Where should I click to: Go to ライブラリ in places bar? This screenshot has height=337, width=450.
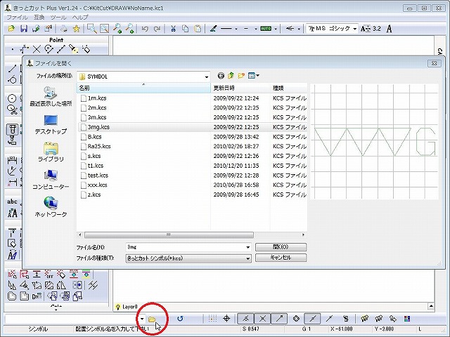(51, 152)
